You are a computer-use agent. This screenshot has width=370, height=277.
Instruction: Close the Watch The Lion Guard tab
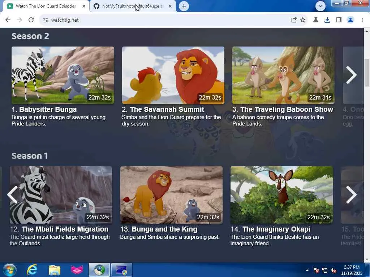click(x=84, y=6)
